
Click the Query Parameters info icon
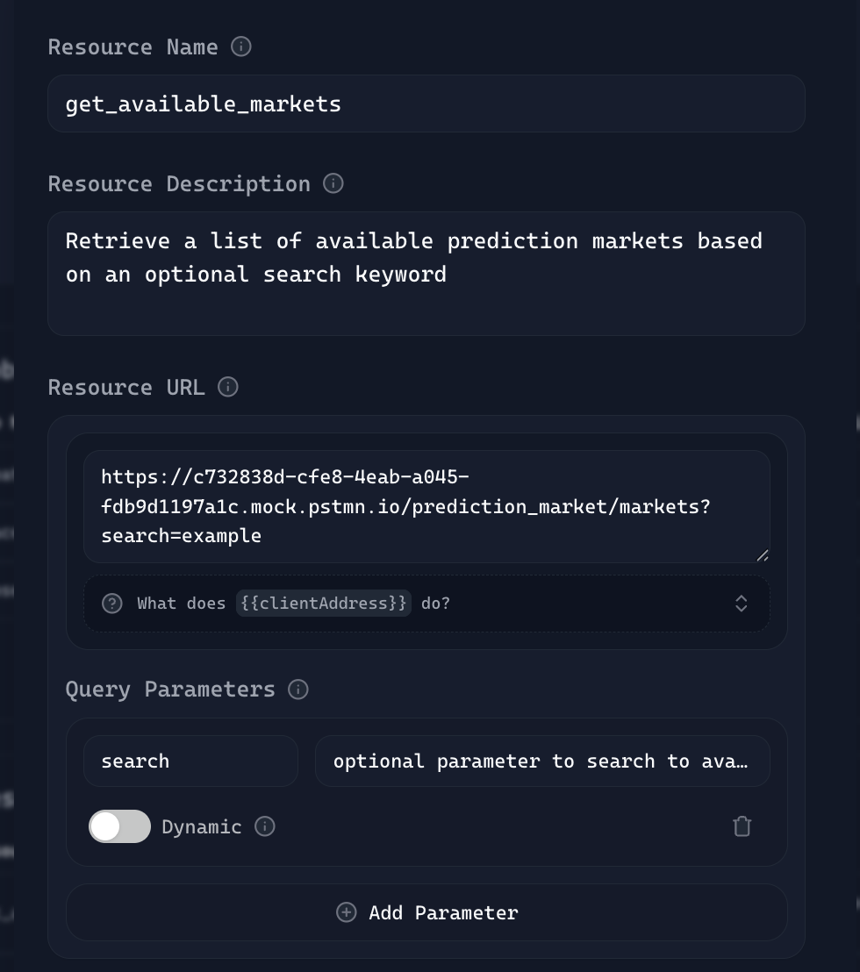point(298,690)
